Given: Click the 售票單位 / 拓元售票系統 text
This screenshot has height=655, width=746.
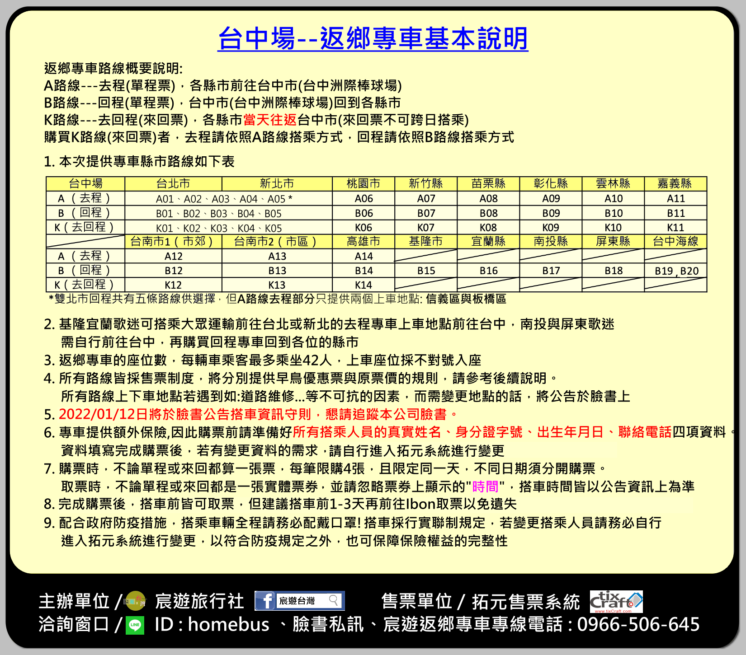Looking at the screenshot, I should click(481, 602).
